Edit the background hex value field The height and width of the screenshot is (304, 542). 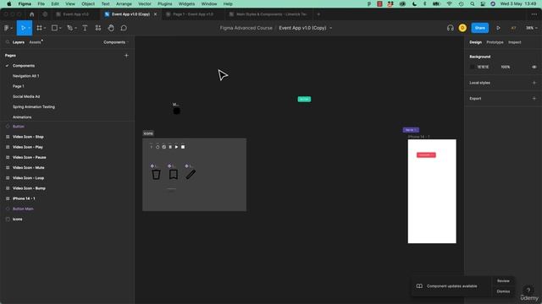pos(483,67)
